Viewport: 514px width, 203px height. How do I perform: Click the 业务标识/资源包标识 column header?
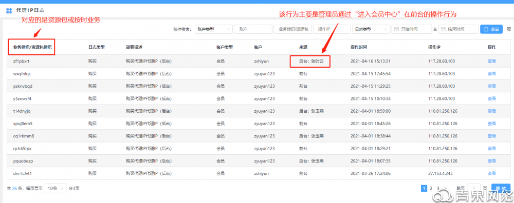tap(32, 47)
